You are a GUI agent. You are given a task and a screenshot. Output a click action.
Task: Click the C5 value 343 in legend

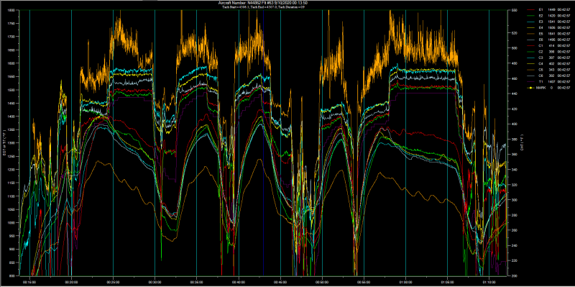[552, 69]
